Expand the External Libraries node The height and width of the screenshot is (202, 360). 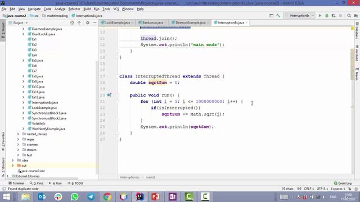point(7,176)
